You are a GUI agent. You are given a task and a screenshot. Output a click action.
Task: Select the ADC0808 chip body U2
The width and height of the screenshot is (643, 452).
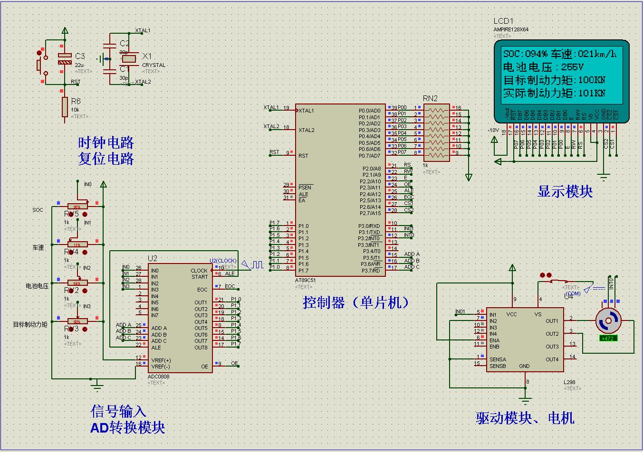180,318
